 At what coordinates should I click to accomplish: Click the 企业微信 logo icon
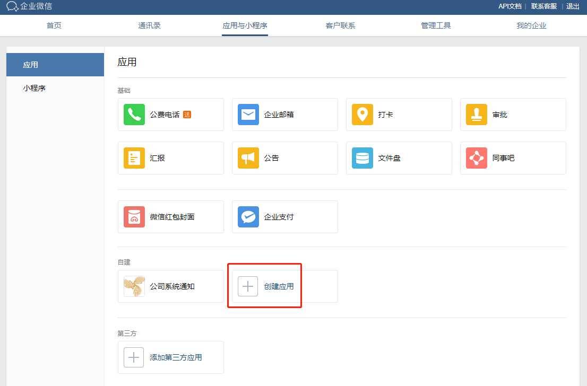(12, 6)
